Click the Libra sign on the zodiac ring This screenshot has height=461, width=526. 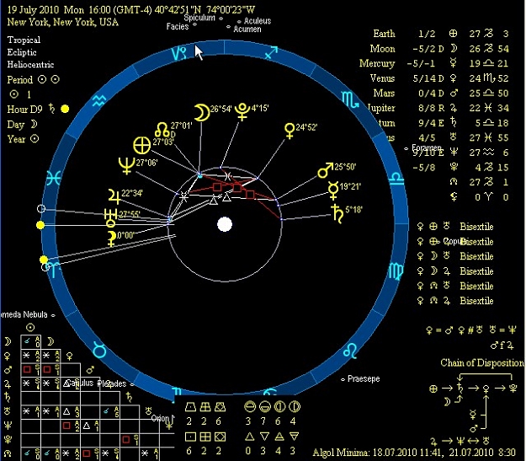coord(396,179)
